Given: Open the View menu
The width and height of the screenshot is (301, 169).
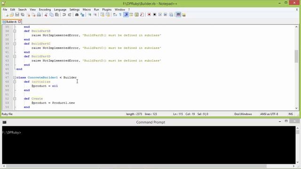Looking at the screenshot, I should [x=32, y=9].
